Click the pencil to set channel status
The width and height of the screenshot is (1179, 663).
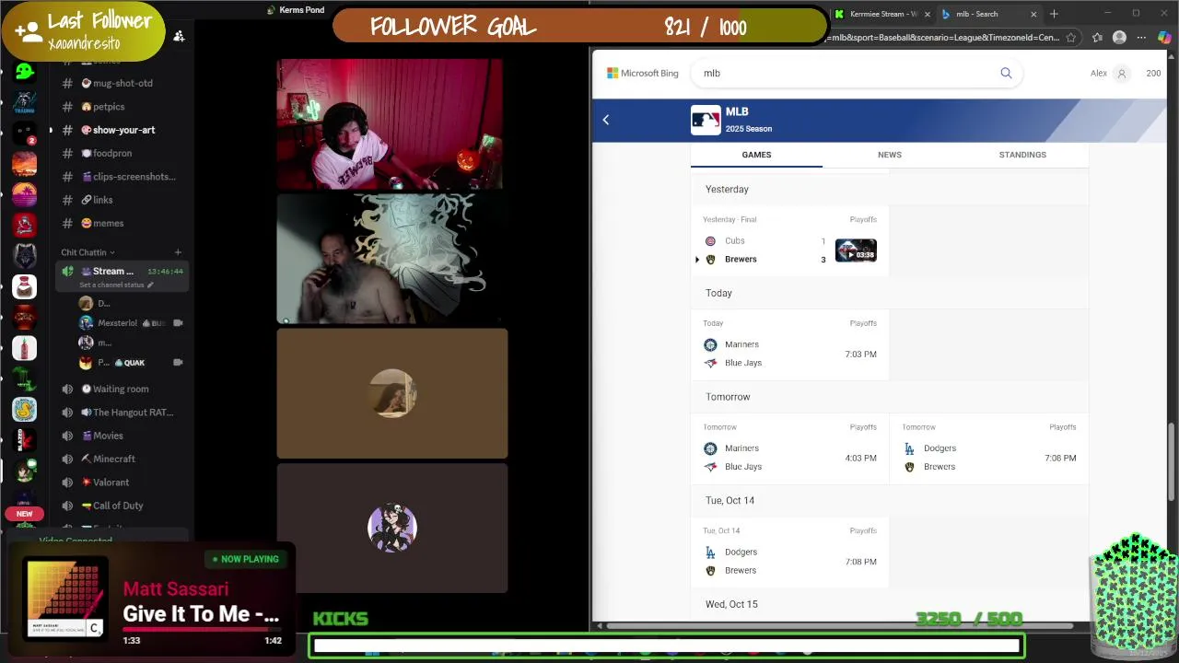150,285
